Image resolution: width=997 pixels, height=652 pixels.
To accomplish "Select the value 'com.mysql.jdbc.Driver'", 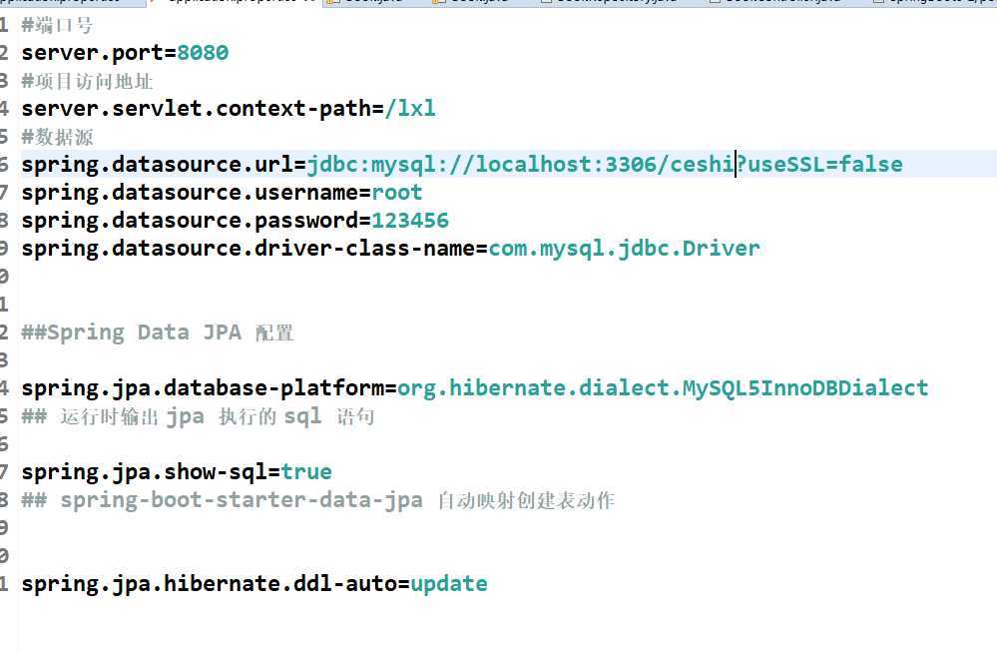I will coord(625,249).
